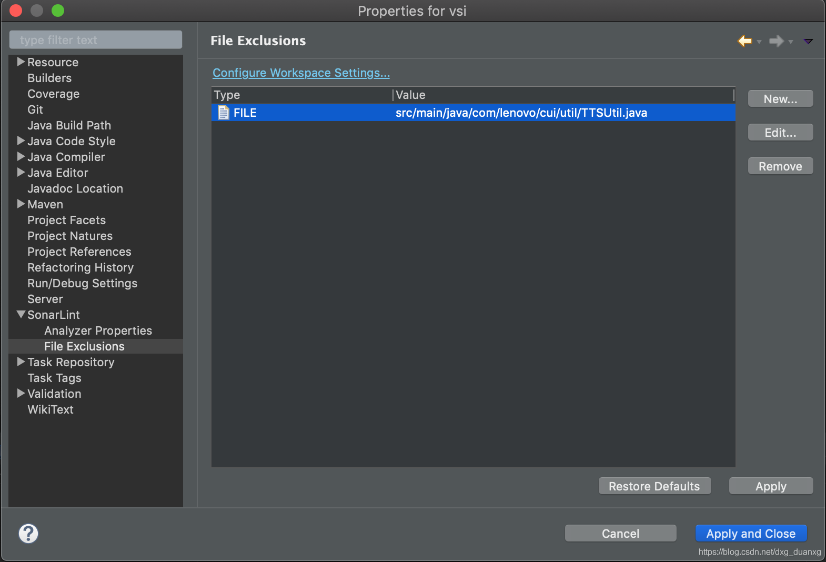This screenshot has height=562, width=826.
Task: Open Configure Workspace Settings link
Action: [301, 73]
